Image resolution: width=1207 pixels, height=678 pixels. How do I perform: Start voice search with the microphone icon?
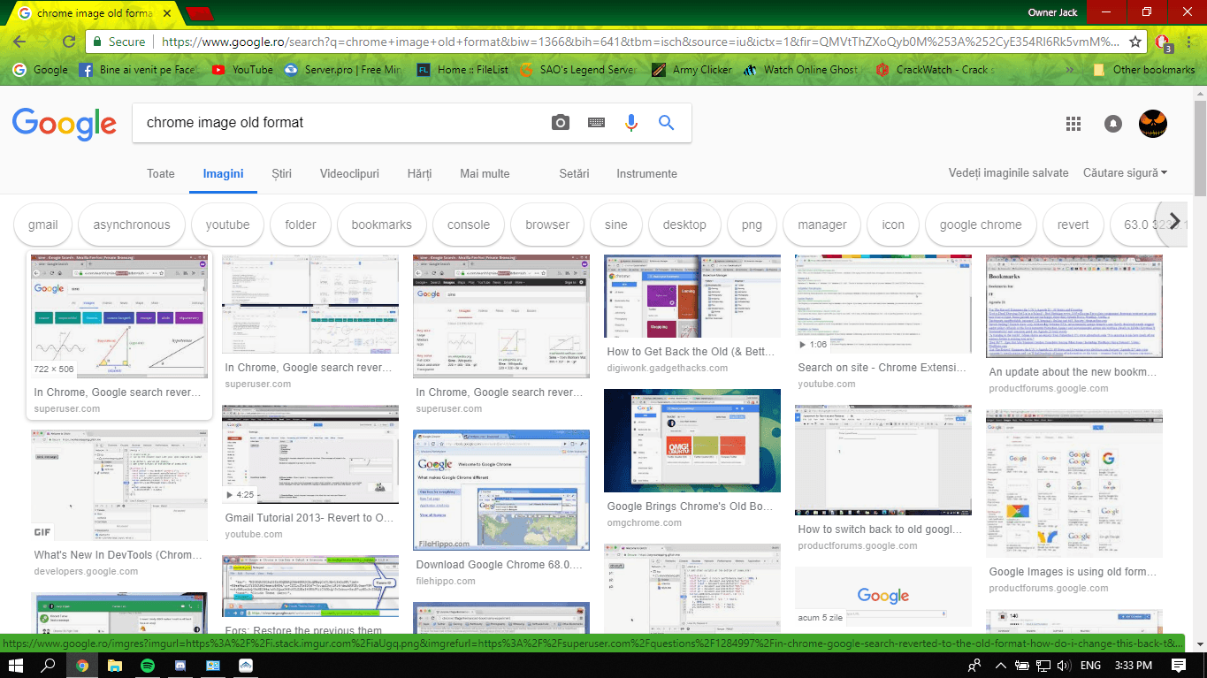tap(630, 123)
